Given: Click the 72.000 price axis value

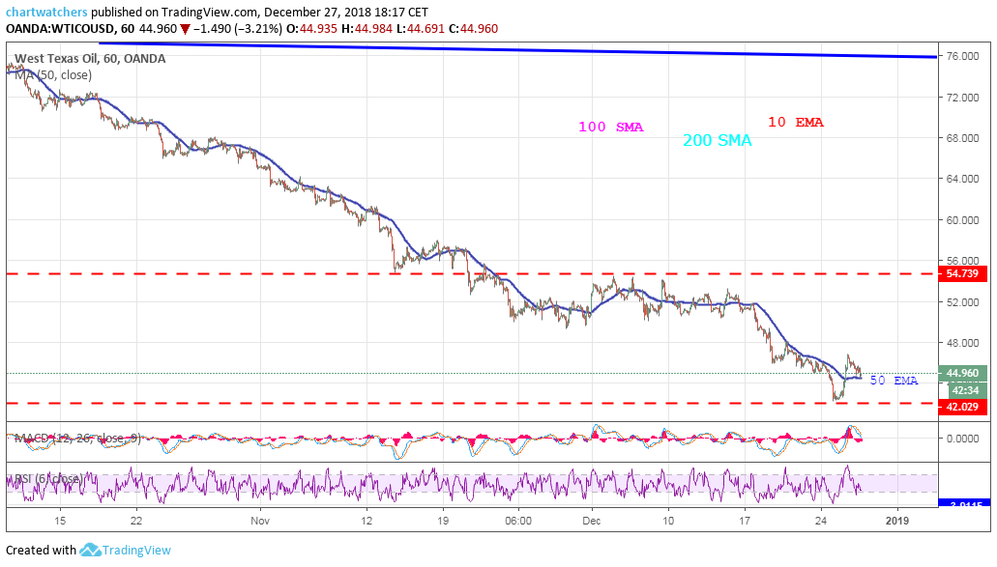Looking at the screenshot, I should point(962,98).
